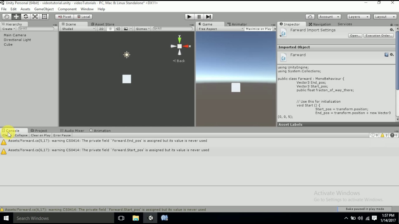The width and height of the screenshot is (399, 224).
Task: Open the Layout dropdown
Action: click(x=385, y=17)
